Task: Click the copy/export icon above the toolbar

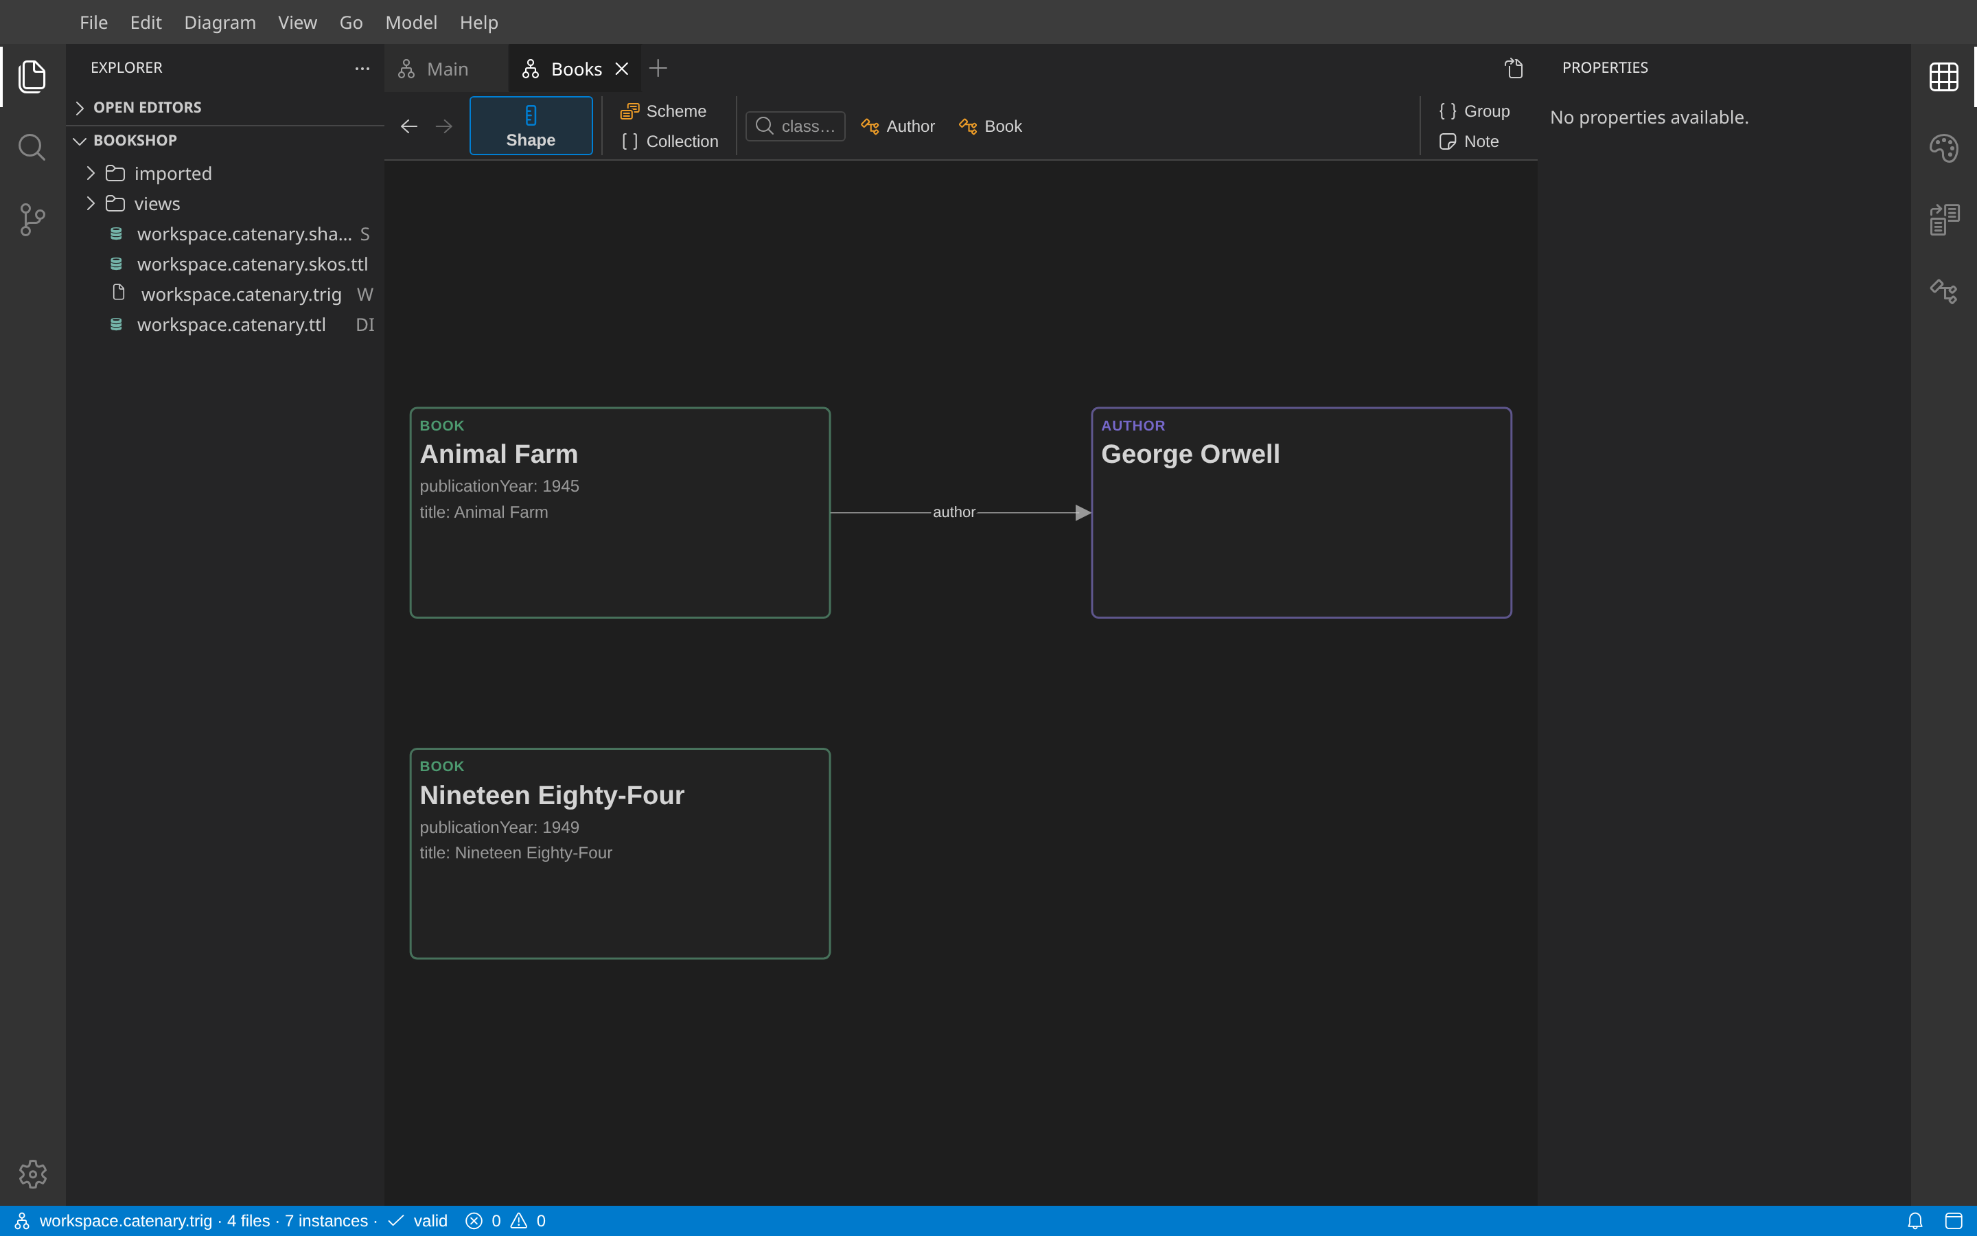Action: coord(1514,68)
